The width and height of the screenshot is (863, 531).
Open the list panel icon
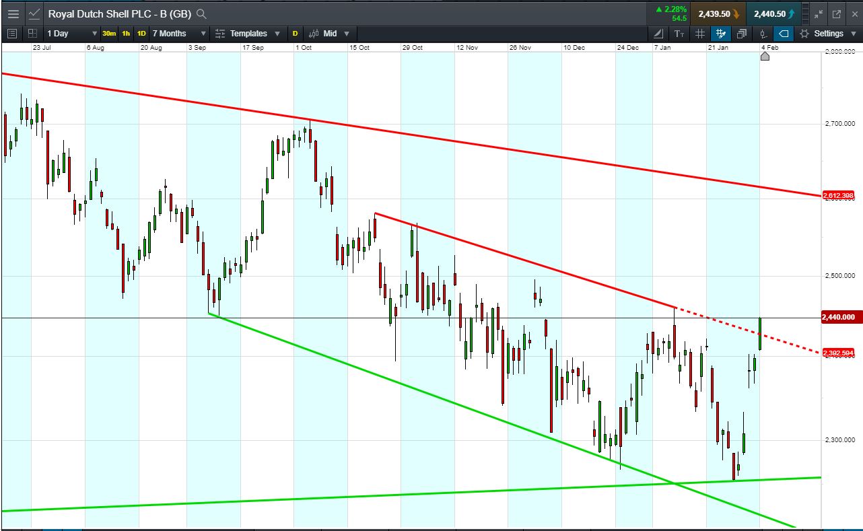[x=12, y=33]
